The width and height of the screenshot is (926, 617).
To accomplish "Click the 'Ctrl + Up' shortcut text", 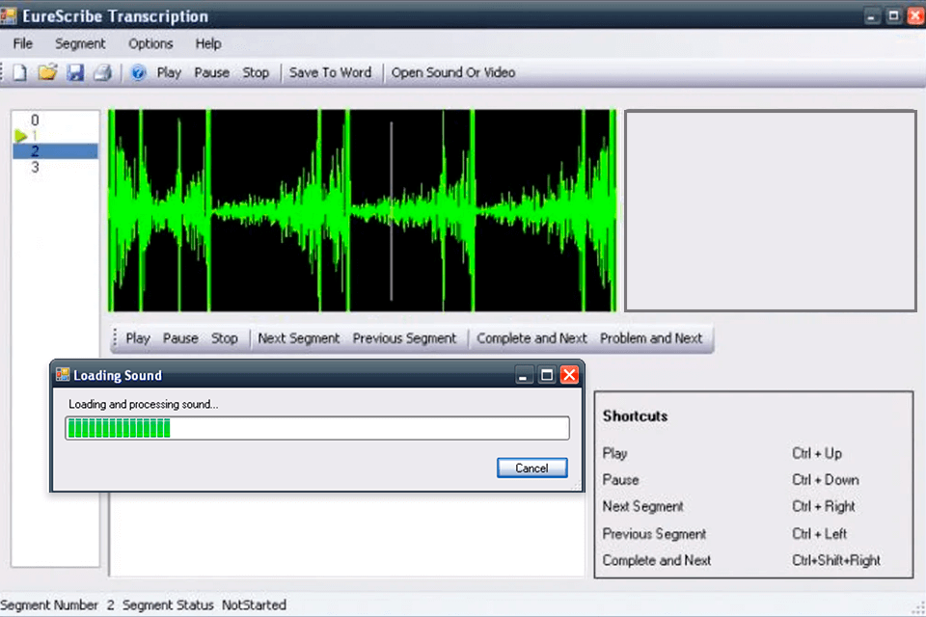I will (817, 453).
